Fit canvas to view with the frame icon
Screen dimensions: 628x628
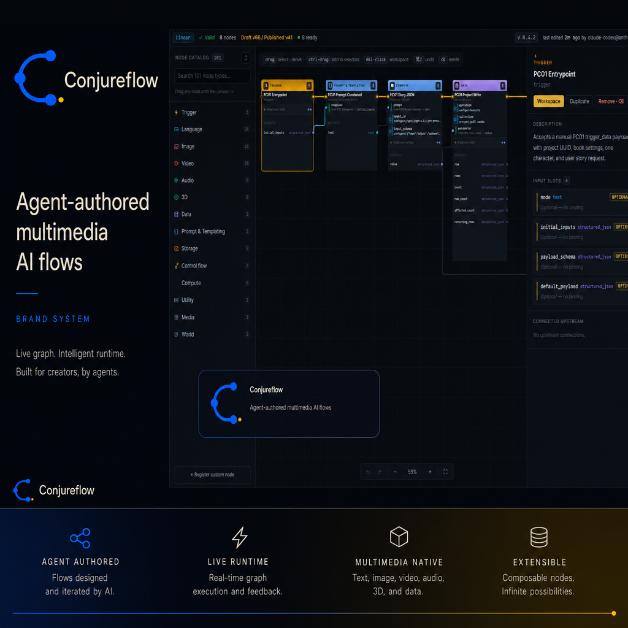[445, 472]
